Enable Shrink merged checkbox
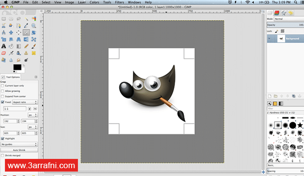304x176 pixels. (2, 155)
